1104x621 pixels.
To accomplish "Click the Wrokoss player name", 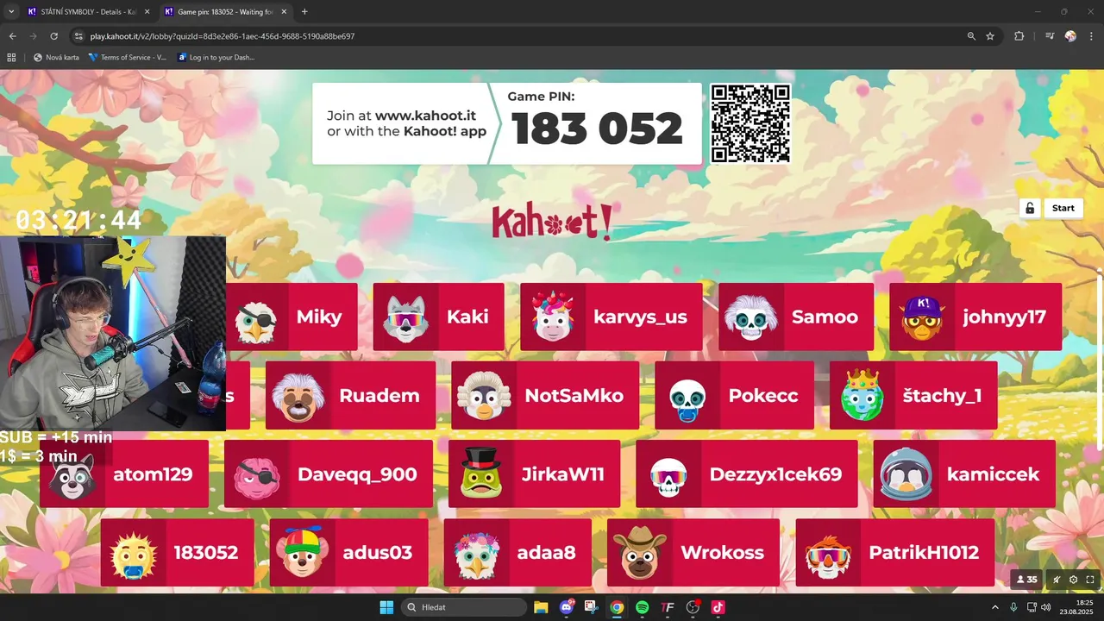I will (x=723, y=553).
